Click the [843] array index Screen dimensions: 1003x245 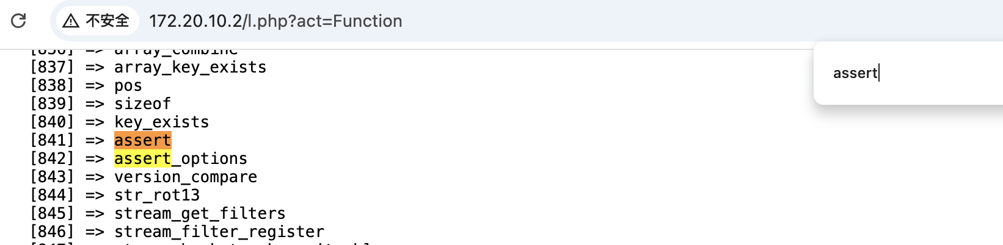click(52, 177)
